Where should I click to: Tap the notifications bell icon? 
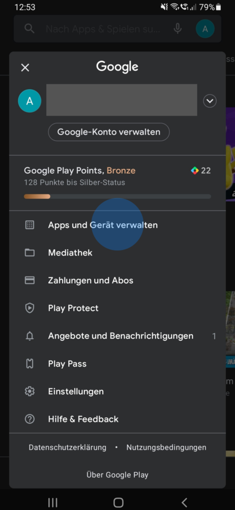30,336
